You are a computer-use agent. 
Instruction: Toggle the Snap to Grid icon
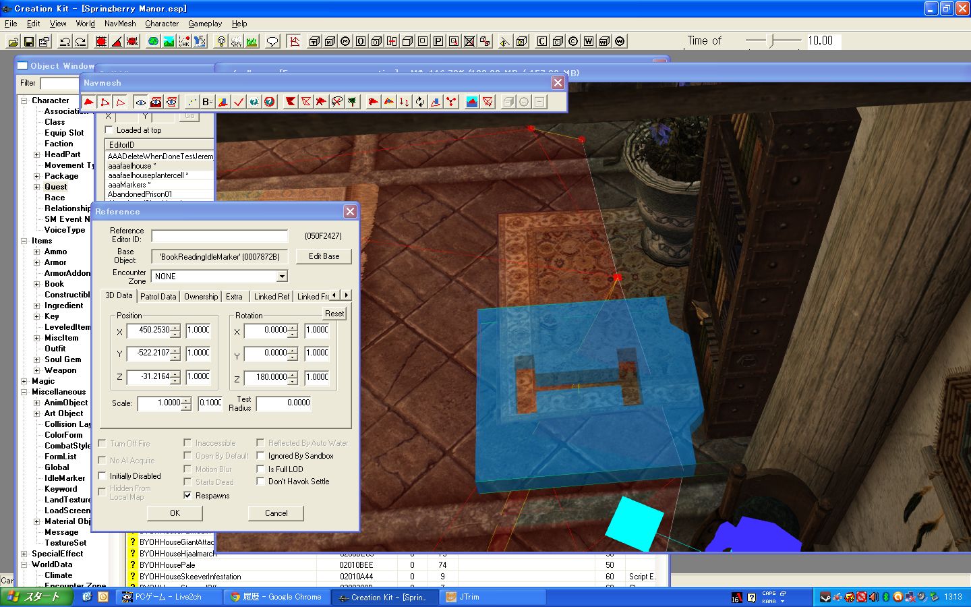point(101,41)
